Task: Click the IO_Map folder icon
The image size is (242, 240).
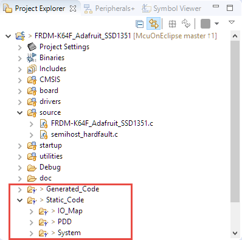Action: click(43, 211)
